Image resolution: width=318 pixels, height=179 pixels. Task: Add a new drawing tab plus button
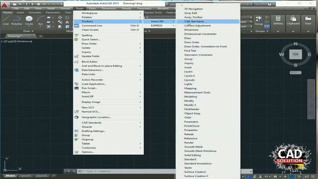pos(41,36)
